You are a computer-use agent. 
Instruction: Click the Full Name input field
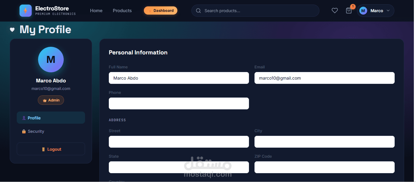[179, 78]
